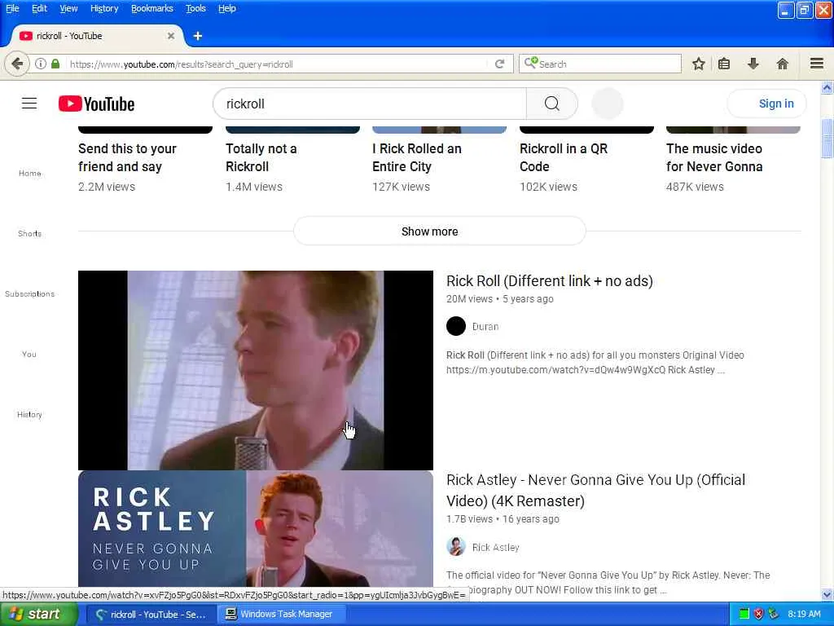Click the safely remove hardware tray icon
Image resolution: width=834 pixels, height=626 pixels.
pyautogui.click(x=773, y=614)
